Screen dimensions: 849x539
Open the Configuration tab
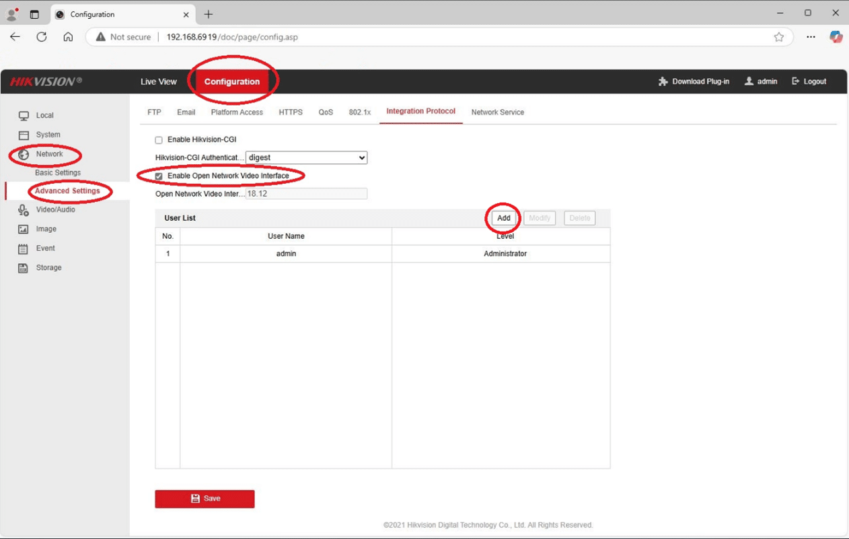[x=232, y=81]
